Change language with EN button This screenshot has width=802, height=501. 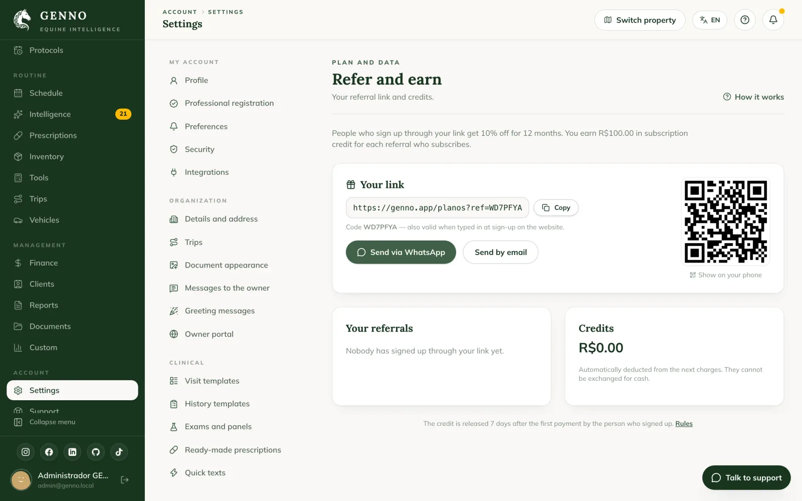point(710,20)
